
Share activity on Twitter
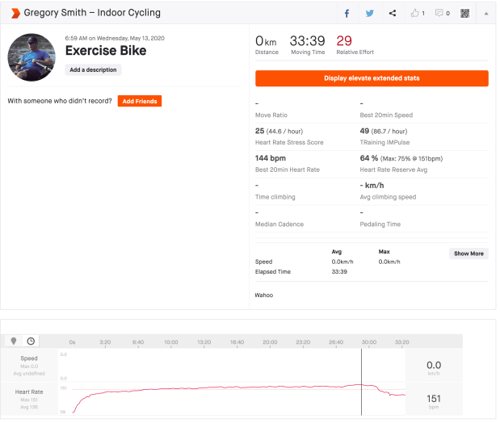tap(370, 13)
